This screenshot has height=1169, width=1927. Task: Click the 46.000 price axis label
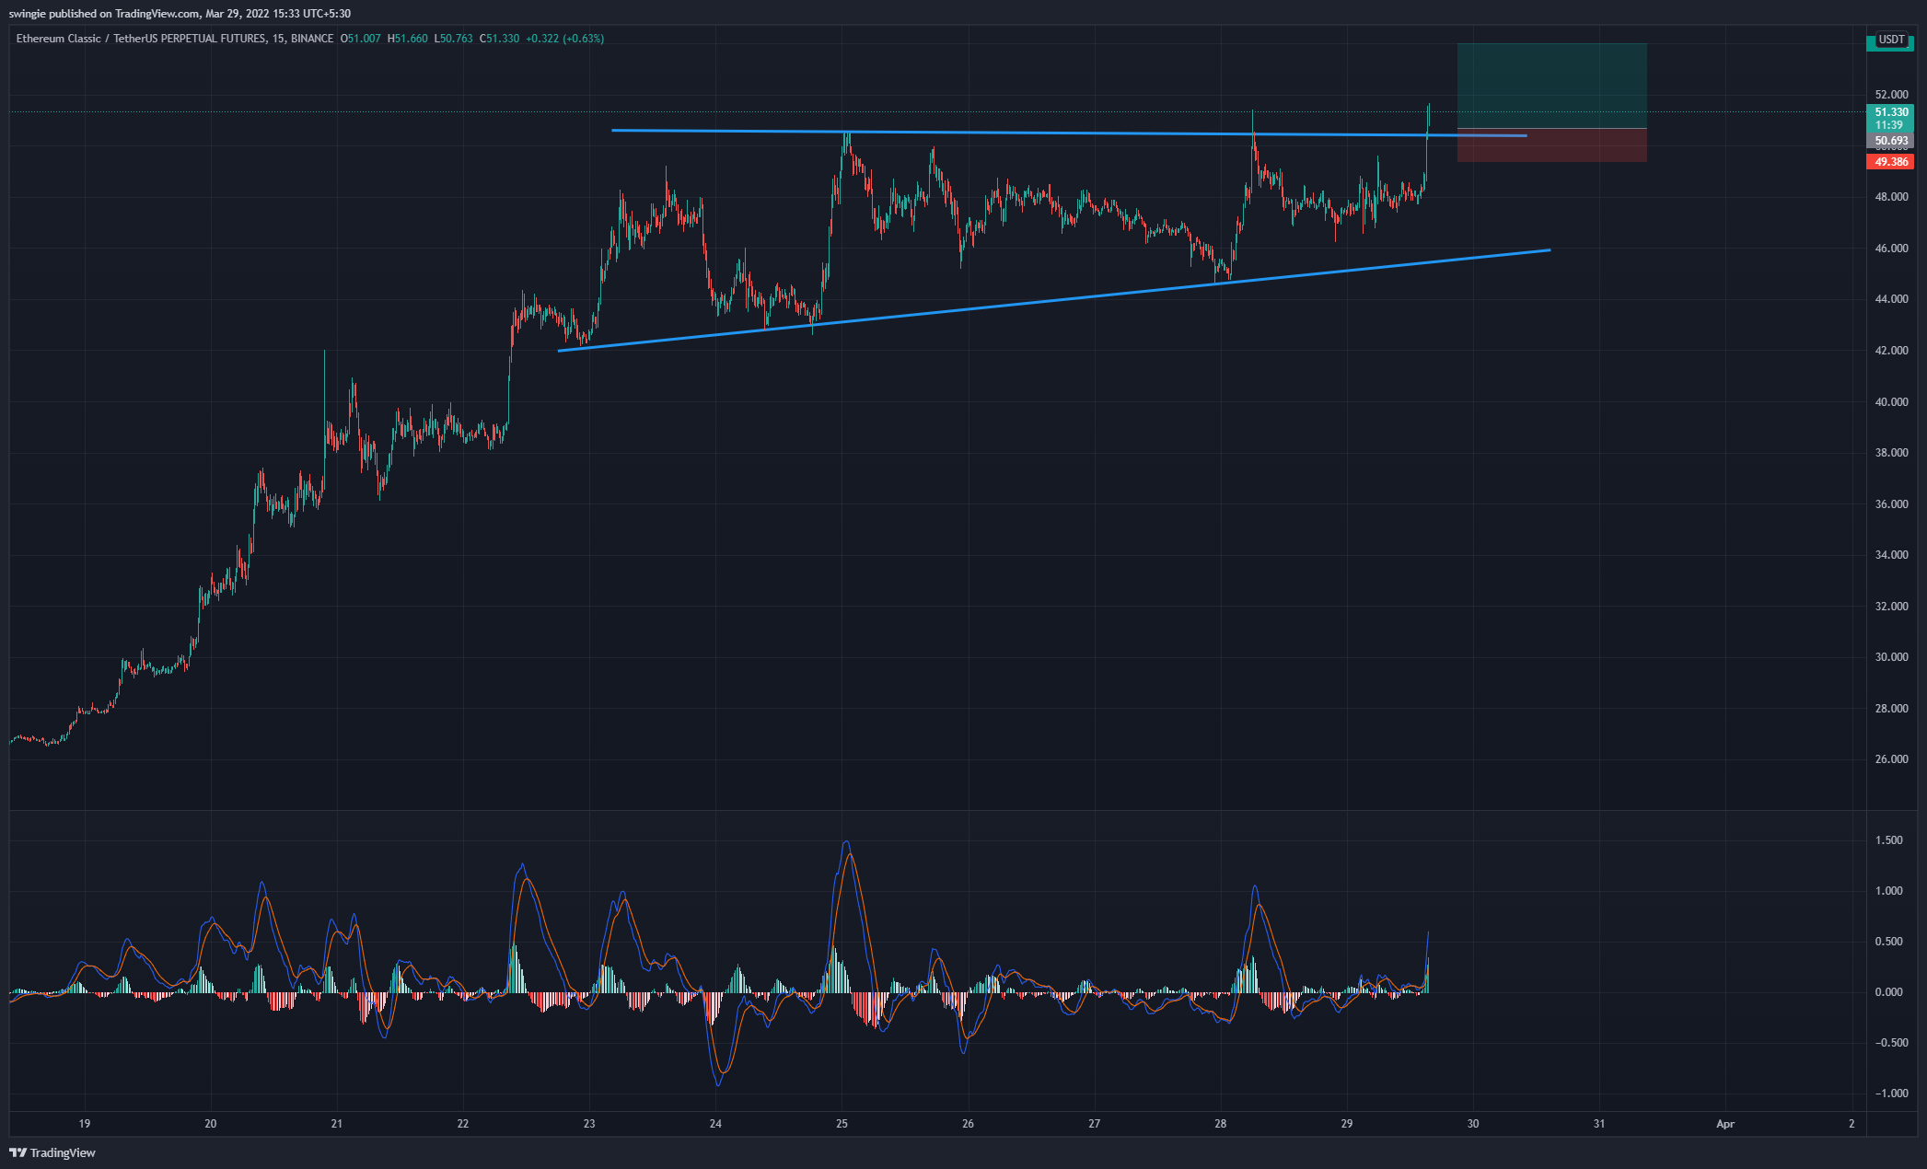(x=1891, y=249)
